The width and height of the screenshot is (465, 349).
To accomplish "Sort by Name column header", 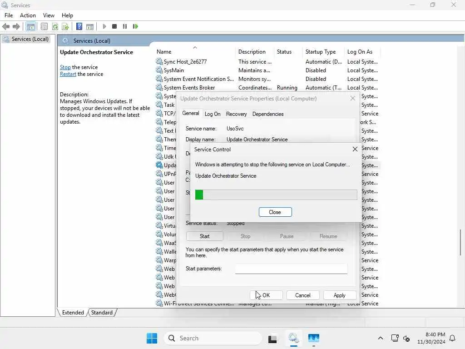I will [195, 52].
